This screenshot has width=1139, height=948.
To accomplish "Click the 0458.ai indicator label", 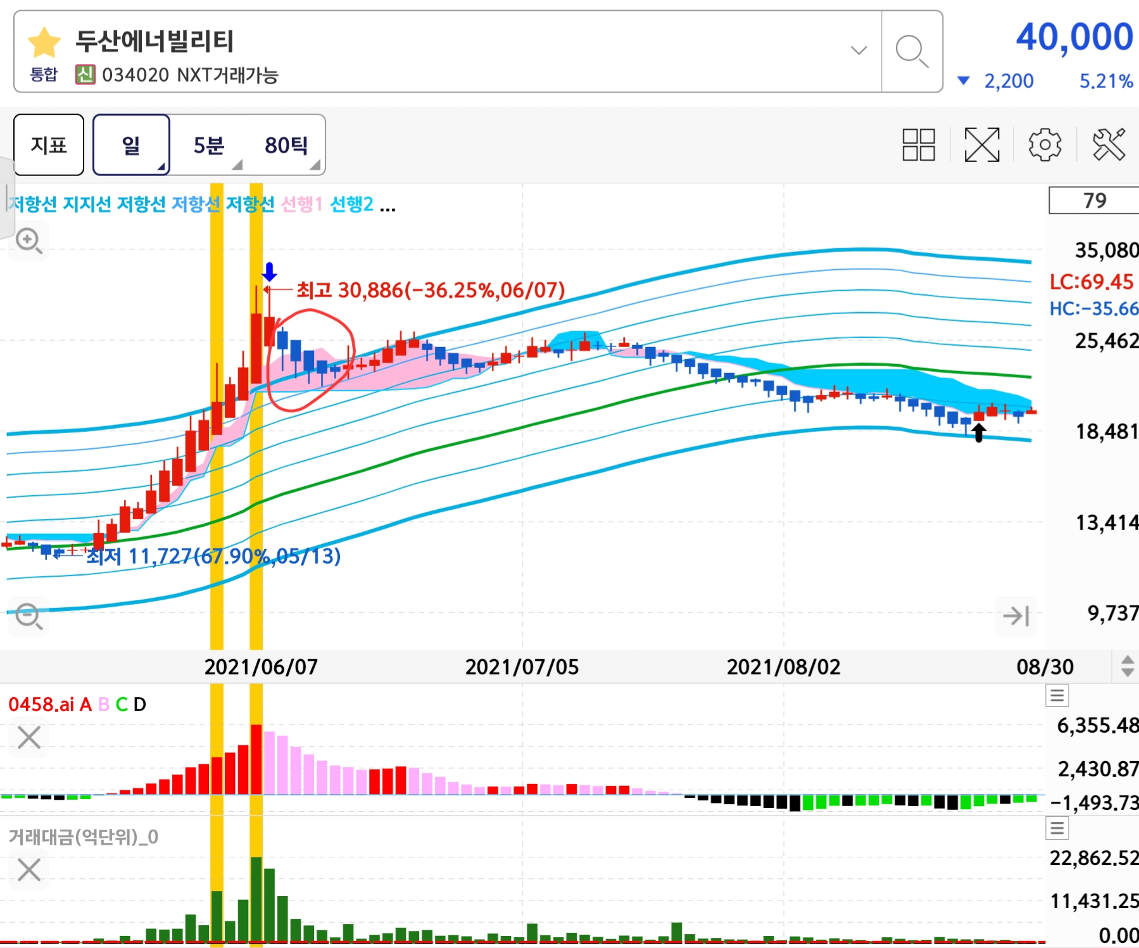I will coord(41,704).
